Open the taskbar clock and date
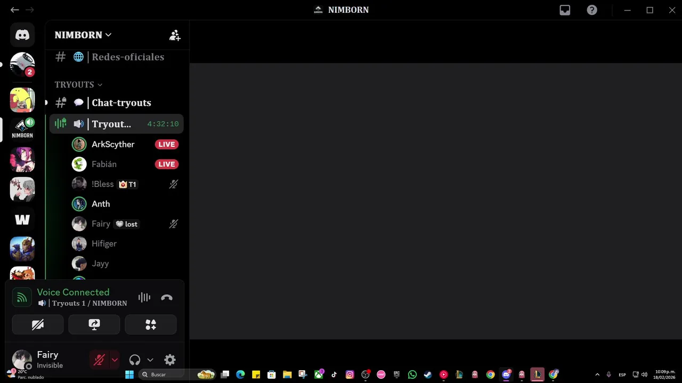The width and height of the screenshot is (682, 383). (x=665, y=374)
